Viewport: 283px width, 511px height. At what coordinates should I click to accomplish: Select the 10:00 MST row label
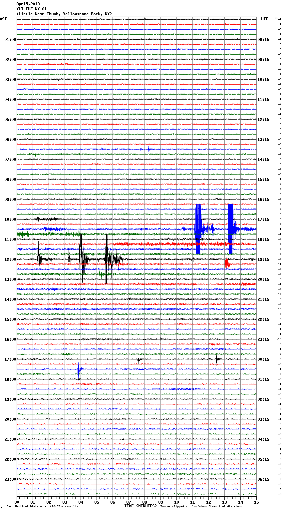(x=10, y=220)
